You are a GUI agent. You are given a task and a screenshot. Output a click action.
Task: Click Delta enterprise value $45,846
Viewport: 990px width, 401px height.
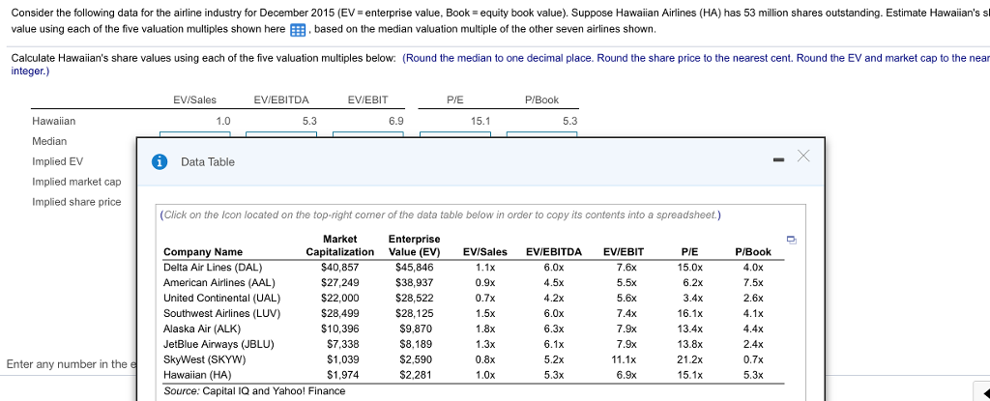(x=414, y=267)
